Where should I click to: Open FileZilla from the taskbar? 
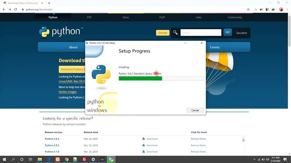84,159
